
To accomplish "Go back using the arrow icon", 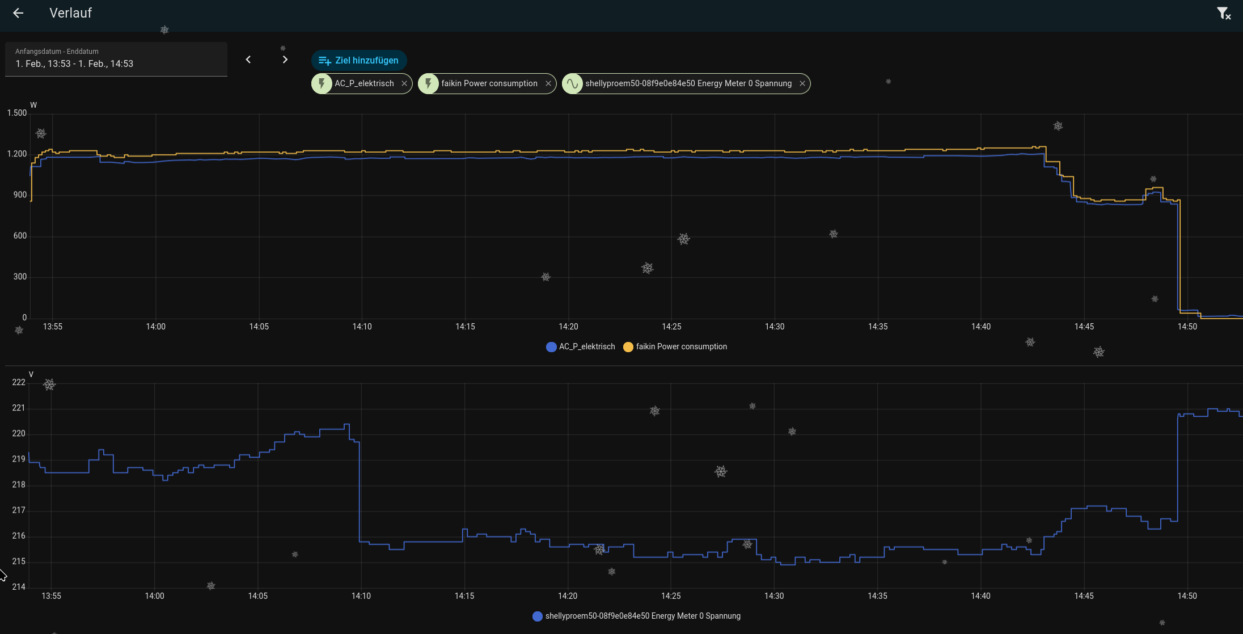I will (x=18, y=13).
